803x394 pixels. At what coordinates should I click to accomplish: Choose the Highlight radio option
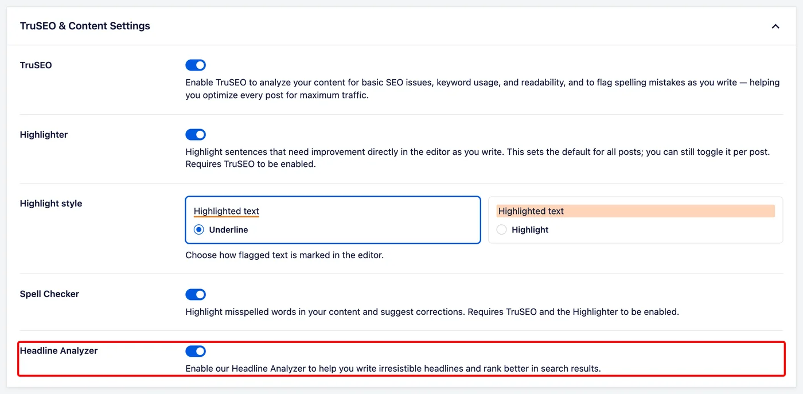502,230
